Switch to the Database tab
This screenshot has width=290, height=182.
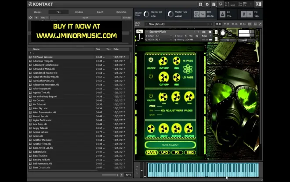tap(79, 12)
